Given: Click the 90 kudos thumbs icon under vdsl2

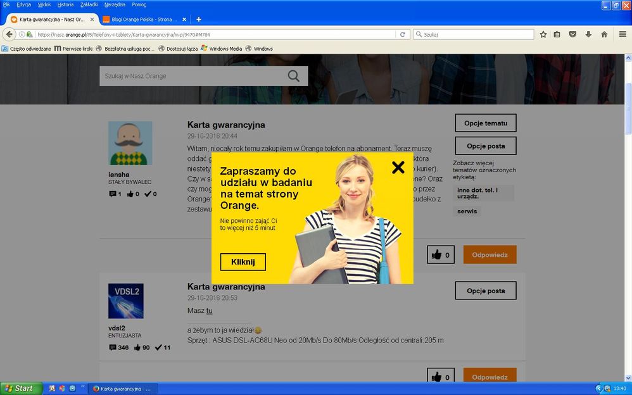Looking at the screenshot, I should click(x=137, y=348).
